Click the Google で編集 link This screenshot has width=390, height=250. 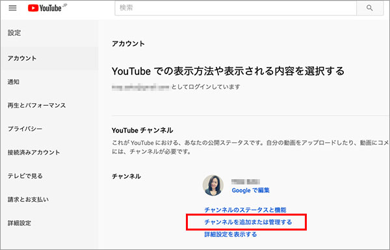click(250, 190)
